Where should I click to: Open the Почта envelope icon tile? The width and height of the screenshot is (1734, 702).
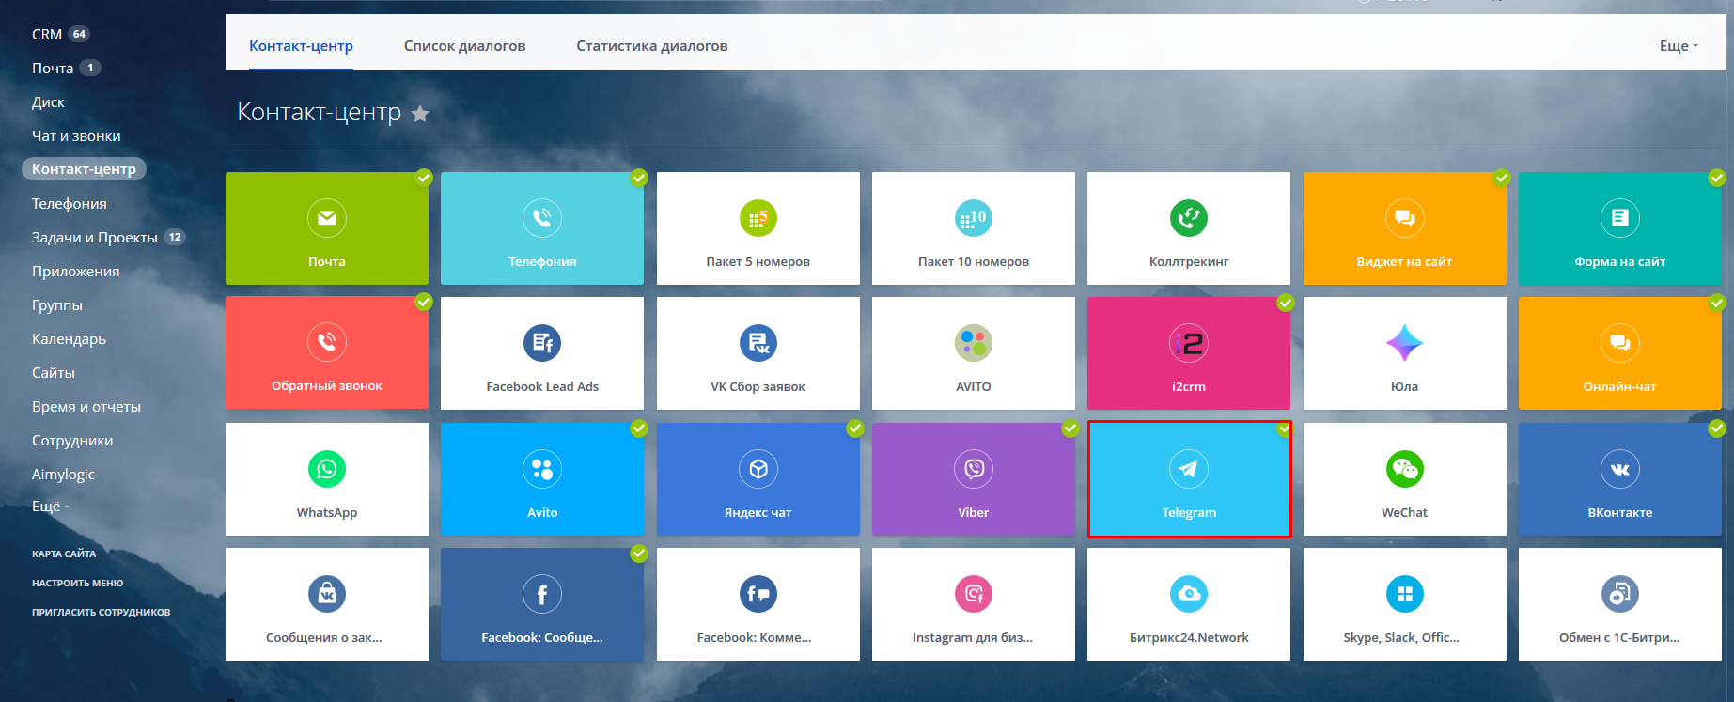(x=327, y=218)
